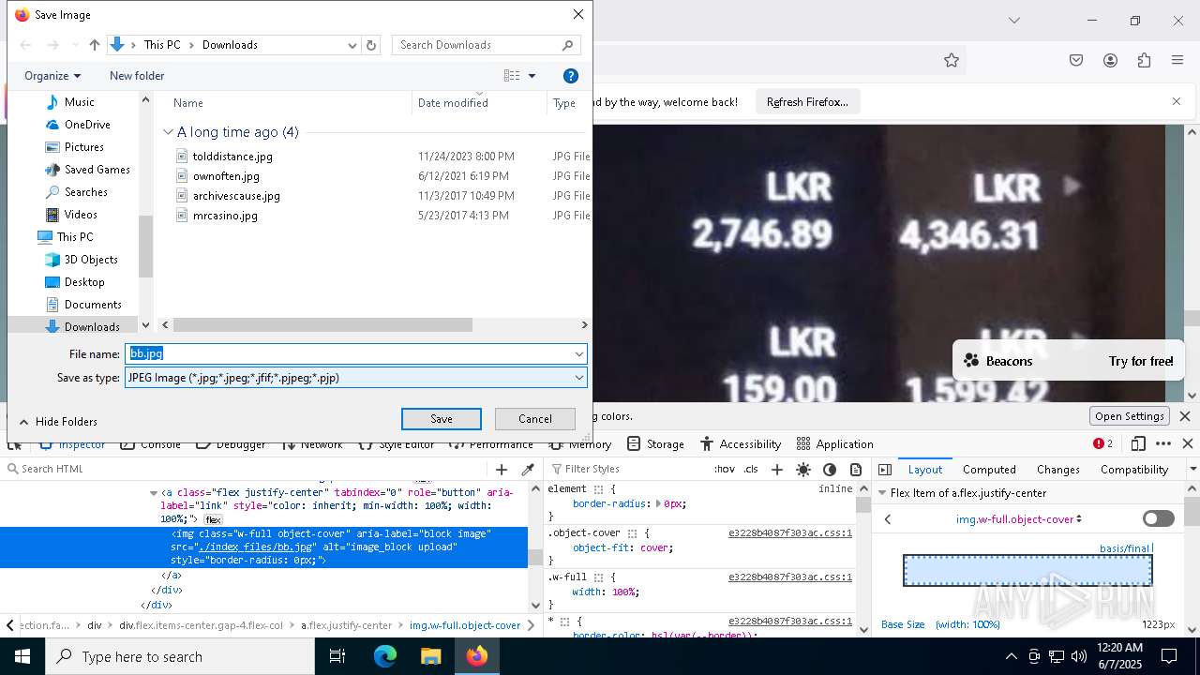Expand the border-radius shorthand triangle
Image resolution: width=1200 pixels, height=675 pixels.
(x=658, y=504)
